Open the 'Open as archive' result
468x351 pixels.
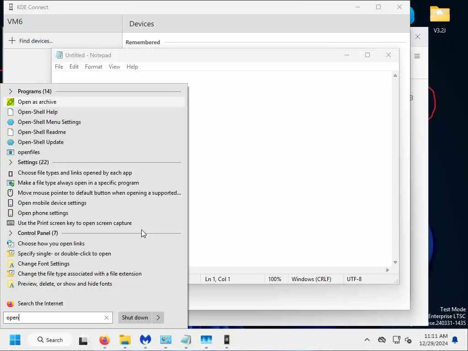coord(95,102)
